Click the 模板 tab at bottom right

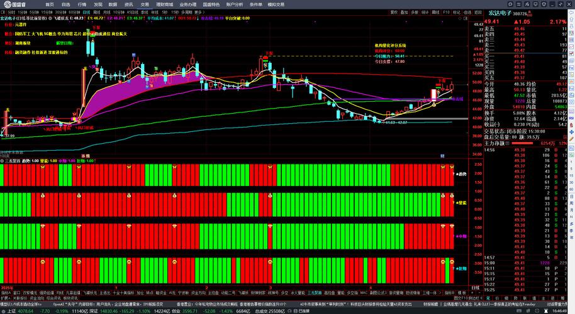point(462,293)
